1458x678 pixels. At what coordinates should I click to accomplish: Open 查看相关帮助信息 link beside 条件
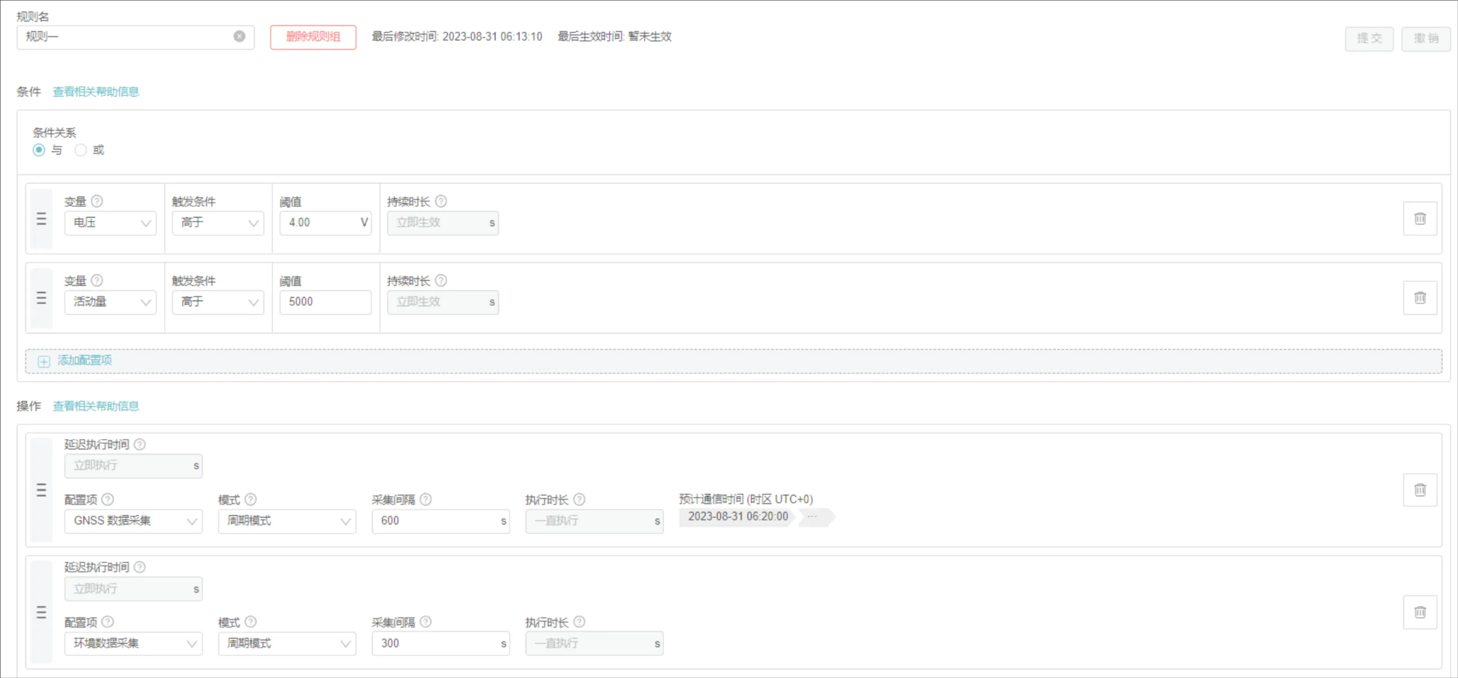[x=96, y=91]
